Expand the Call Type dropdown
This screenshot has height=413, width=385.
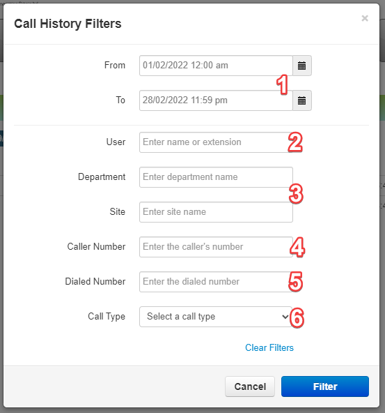(216, 317)
